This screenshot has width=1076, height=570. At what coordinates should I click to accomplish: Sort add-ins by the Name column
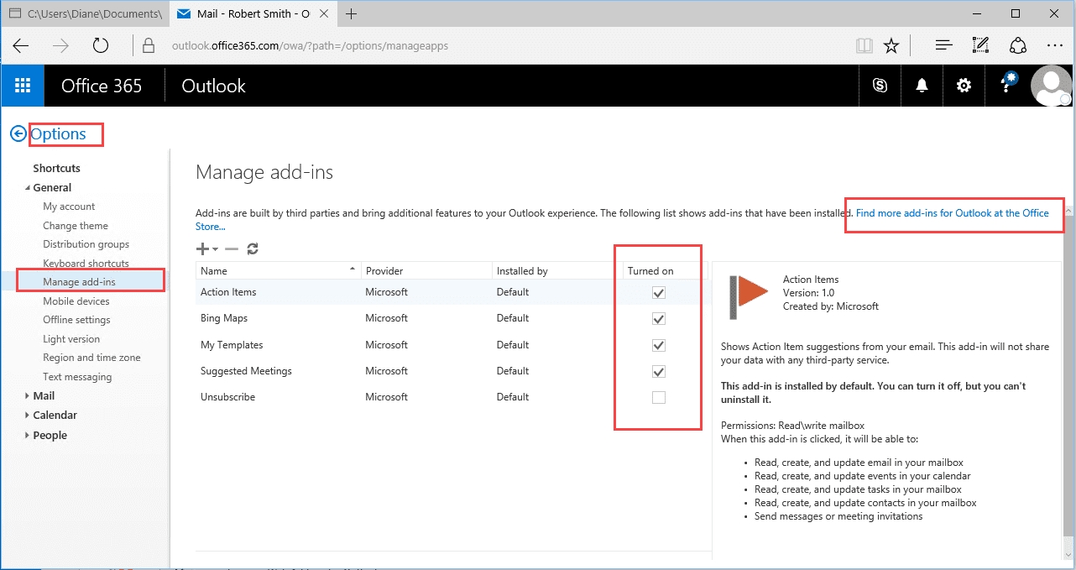(x=279, y=270)
